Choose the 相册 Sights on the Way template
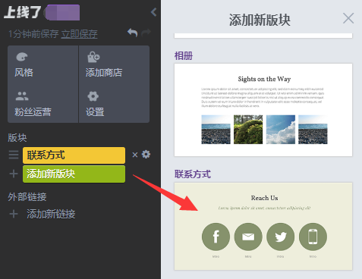 click(x=263, y=110)
